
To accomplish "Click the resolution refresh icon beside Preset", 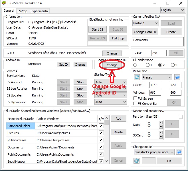I will click(137, 77).
